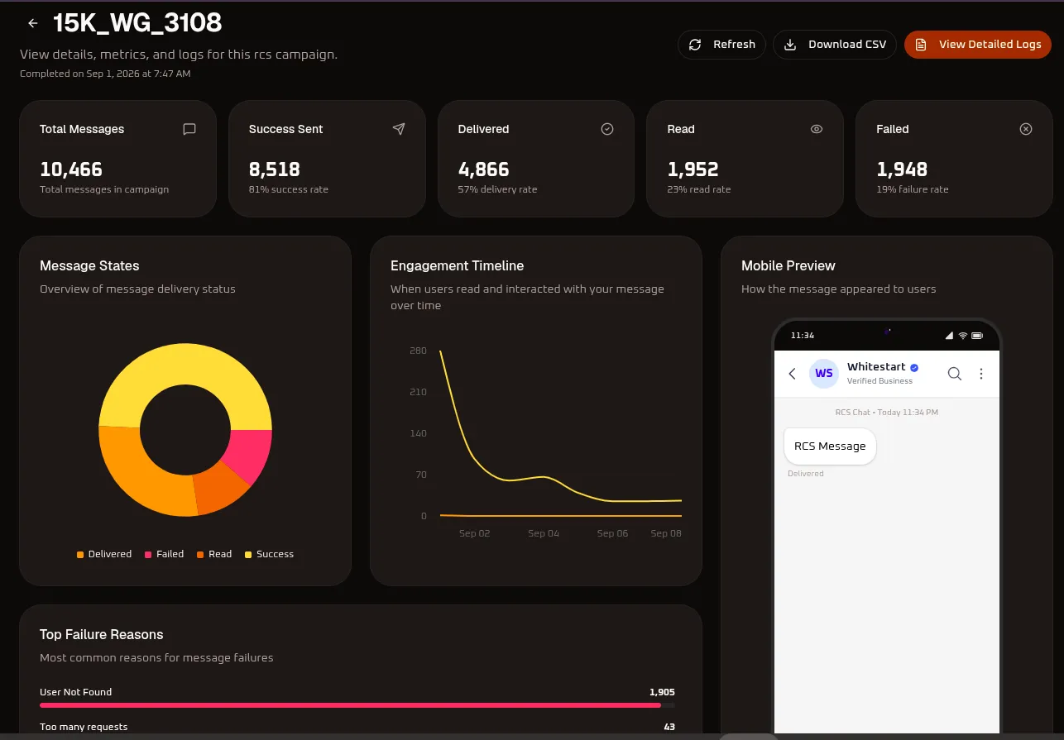The width and height of the screenshot is (1064, 740).
Task: Click the Refresh circular arrows icon
Action: click(696, 45)
